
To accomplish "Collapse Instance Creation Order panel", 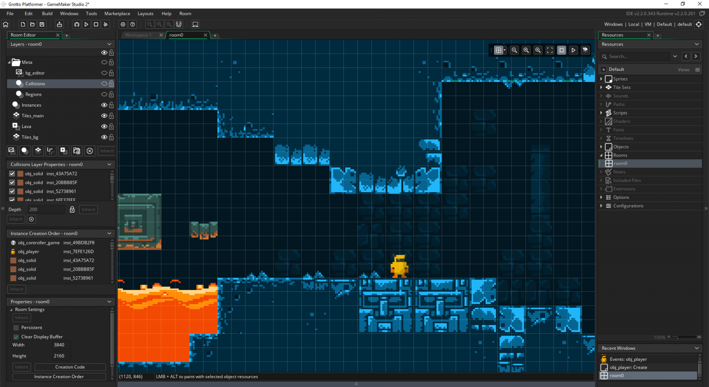I will tap(109, 233).
